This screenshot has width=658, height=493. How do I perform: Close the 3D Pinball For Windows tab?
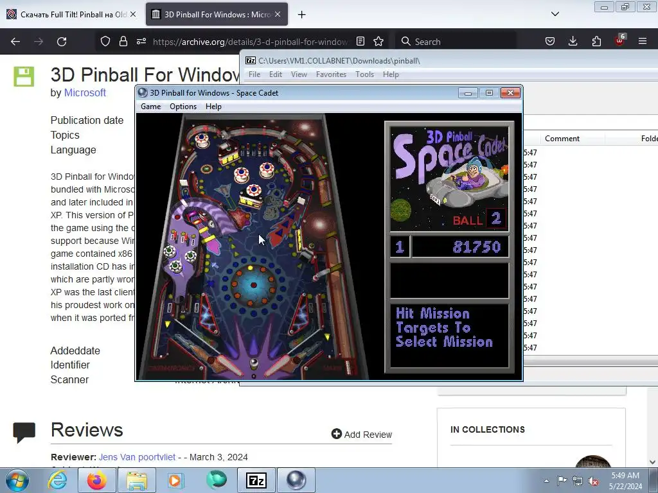pyautogui.click(x=278, y=14)
